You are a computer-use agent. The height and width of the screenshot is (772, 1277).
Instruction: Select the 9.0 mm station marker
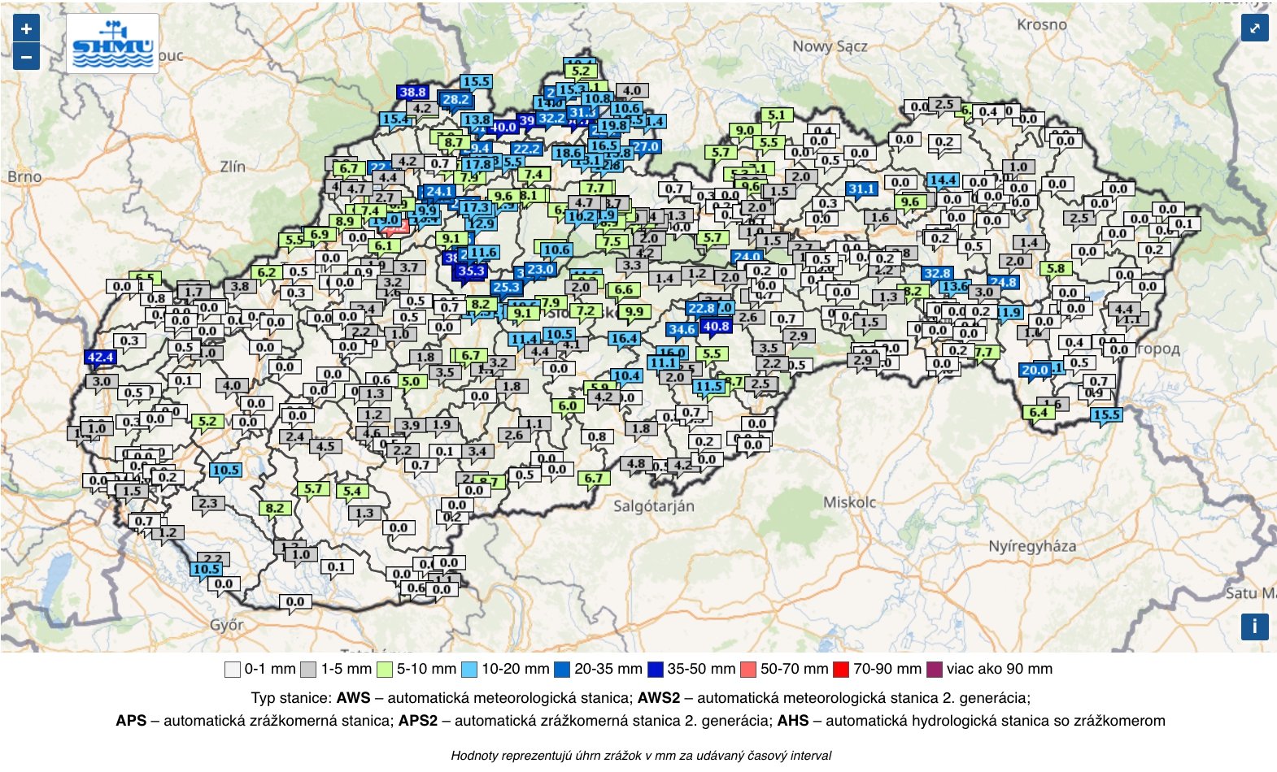pyautogui.click(x=745, y=130)
